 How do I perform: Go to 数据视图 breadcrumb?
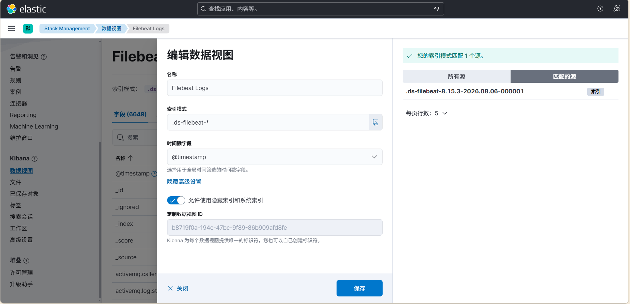[111, 29]
